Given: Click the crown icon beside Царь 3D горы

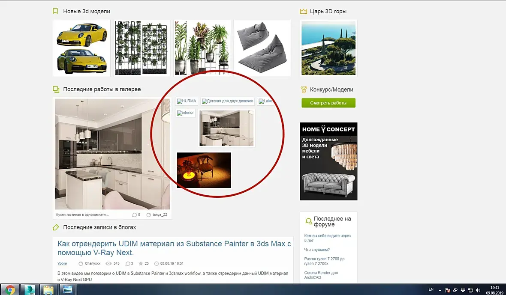Looking at the screenshot, I should [x=303, y=12].
